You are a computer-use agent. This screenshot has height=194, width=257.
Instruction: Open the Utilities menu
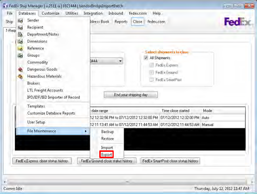[x=72, y=13]
